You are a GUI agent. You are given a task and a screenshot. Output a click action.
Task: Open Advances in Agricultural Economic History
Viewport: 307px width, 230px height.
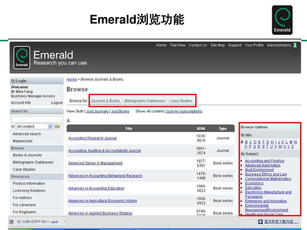click(103, 201)
